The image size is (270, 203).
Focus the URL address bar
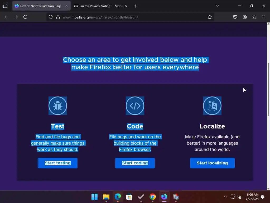[131, 17]
